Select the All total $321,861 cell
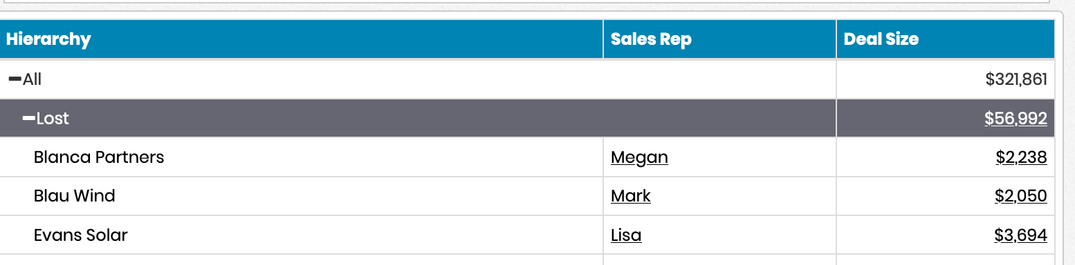 946,79
